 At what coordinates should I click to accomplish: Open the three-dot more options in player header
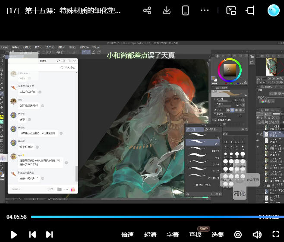click(x=205, y=10)
